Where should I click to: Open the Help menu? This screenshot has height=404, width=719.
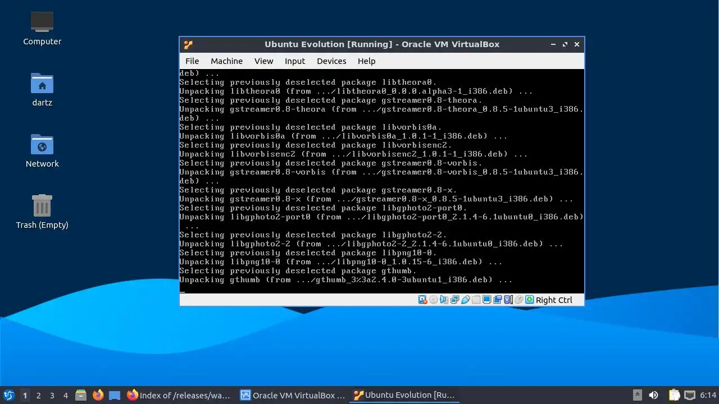coord(366,61)
